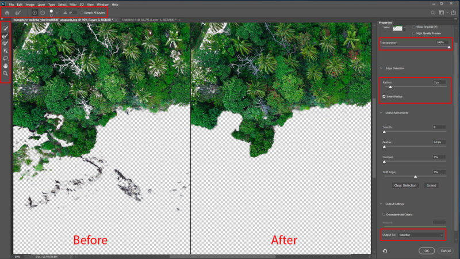Expand the tools panel double arrows
This screenshot has width=460, height=259.
(2, 19)
